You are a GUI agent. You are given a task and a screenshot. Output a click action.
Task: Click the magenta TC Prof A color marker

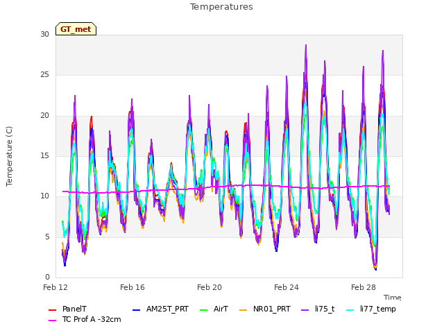pyautogui.click(x=53, y=321)
